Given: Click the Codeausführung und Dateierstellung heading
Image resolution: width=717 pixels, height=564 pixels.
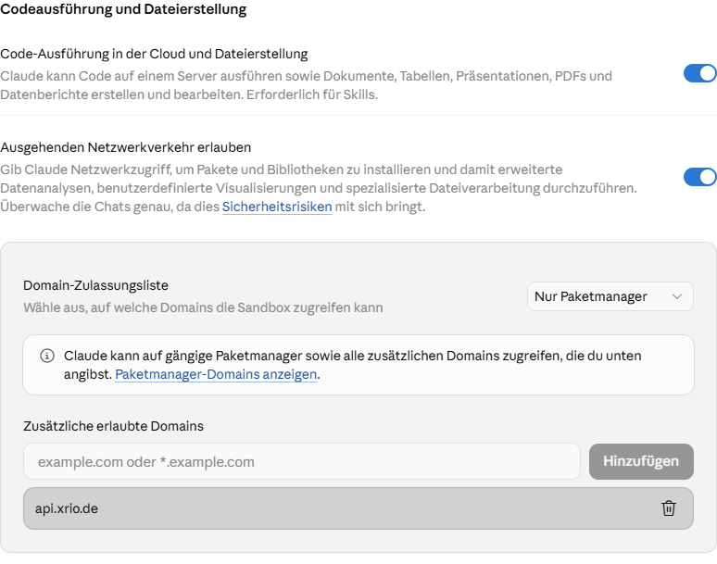Looking at the screenshot, I should 123,9.
